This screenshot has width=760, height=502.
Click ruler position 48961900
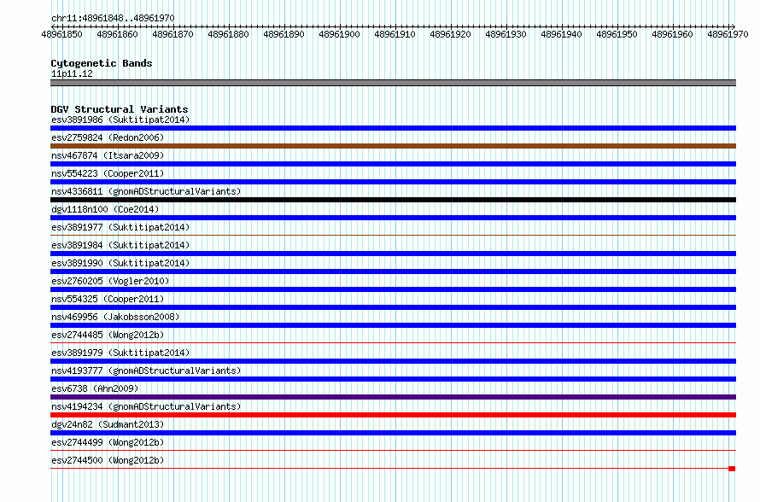coord(339,34)
